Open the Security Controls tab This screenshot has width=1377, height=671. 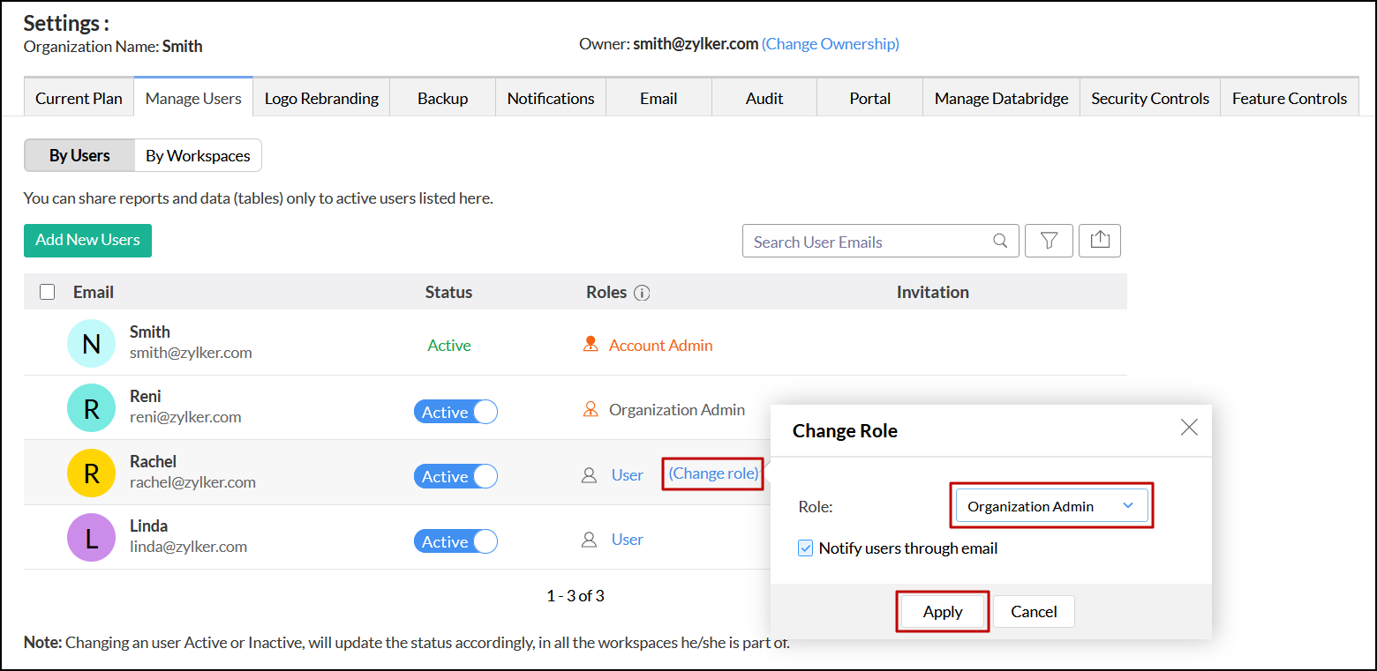(x=1150, y=98)
